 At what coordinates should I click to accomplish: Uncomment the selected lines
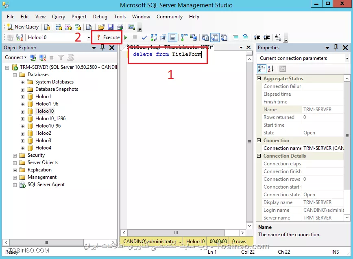click(x=245, y=37)
